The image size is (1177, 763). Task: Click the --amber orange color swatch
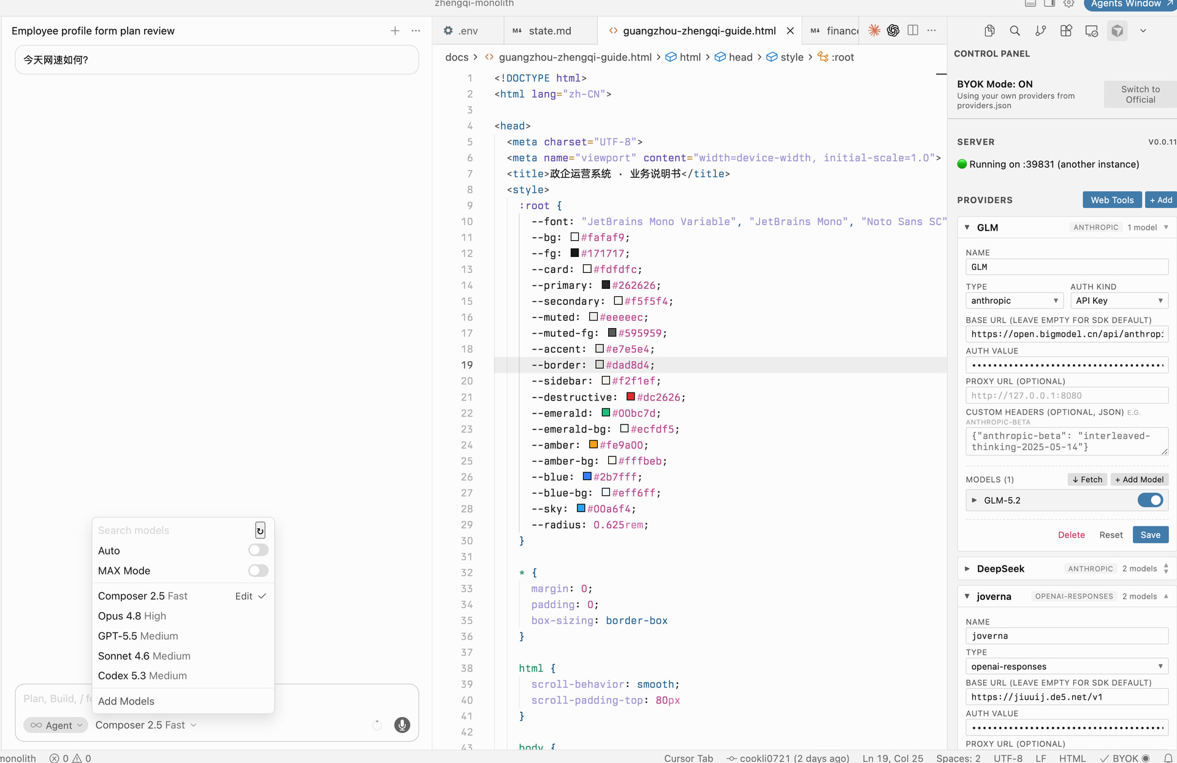(x=593, y=445)
